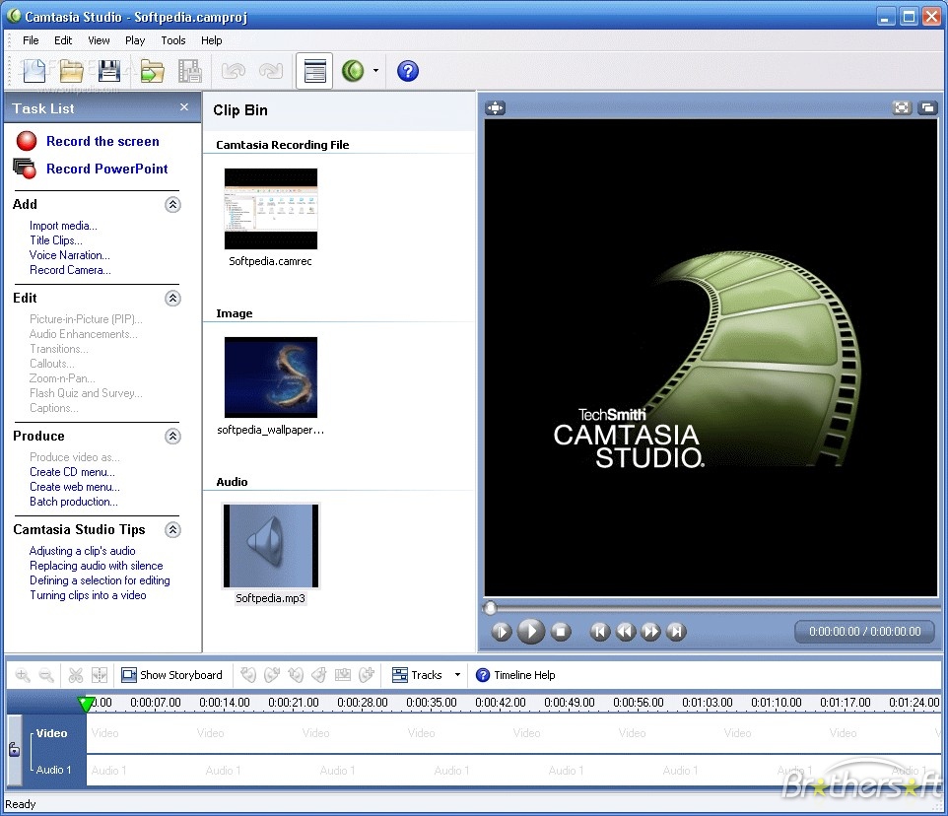This screenshot has width=948, height=816.
Task: Collapse the Produce section
Action: point(172,436)
